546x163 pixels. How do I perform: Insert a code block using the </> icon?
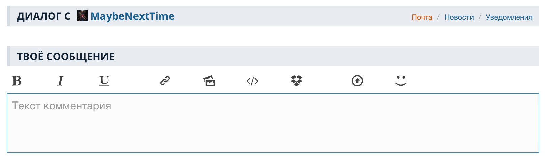pos(252,81)
